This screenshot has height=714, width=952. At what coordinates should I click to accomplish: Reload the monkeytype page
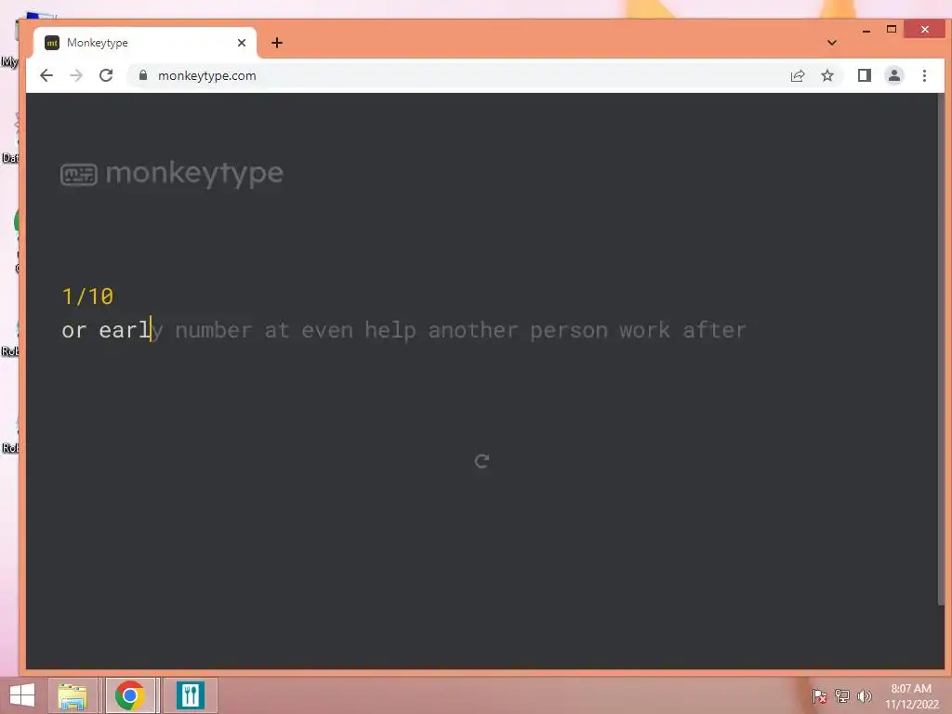point(106,75)
